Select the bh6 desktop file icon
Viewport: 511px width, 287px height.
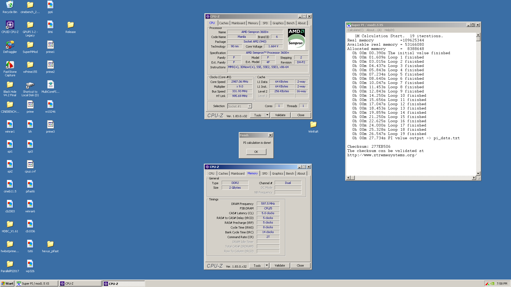point(50,27)
